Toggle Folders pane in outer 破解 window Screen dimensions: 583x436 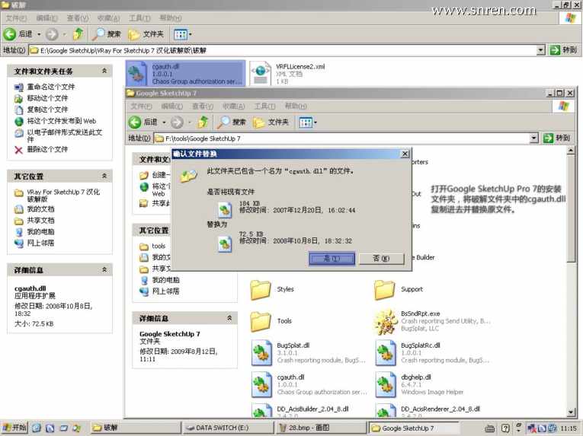point(146,34)
